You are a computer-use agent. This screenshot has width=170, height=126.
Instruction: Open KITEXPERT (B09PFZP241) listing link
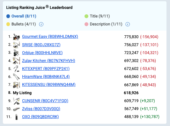coord(46,69)
